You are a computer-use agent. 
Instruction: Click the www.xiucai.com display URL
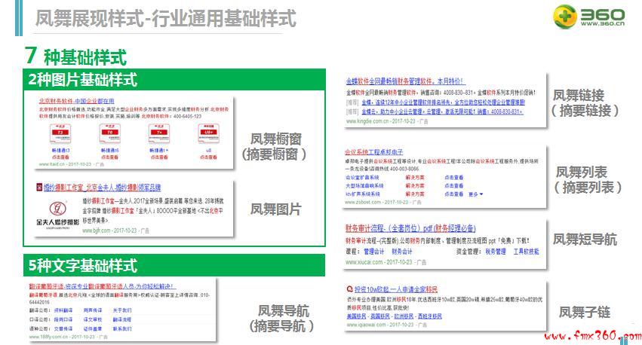tap(364, 262)
